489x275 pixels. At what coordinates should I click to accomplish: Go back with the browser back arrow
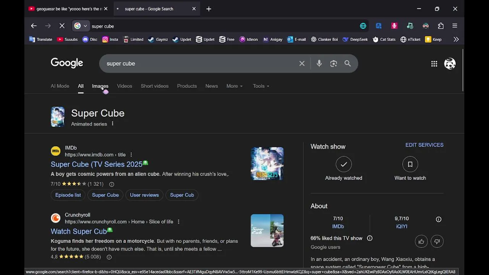[x=34, y=26]
